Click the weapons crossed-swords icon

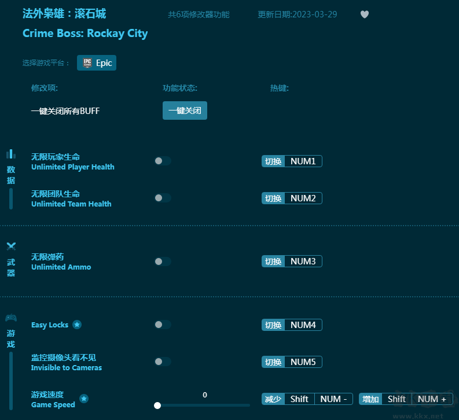click(11, 246)
